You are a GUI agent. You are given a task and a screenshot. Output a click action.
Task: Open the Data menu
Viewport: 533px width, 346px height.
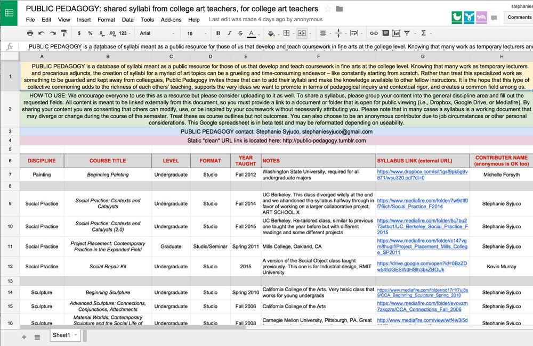[x=128, y=20]
